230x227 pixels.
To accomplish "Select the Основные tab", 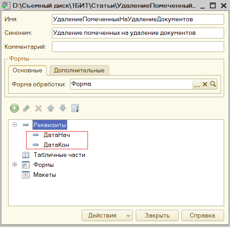I will 28,70.
